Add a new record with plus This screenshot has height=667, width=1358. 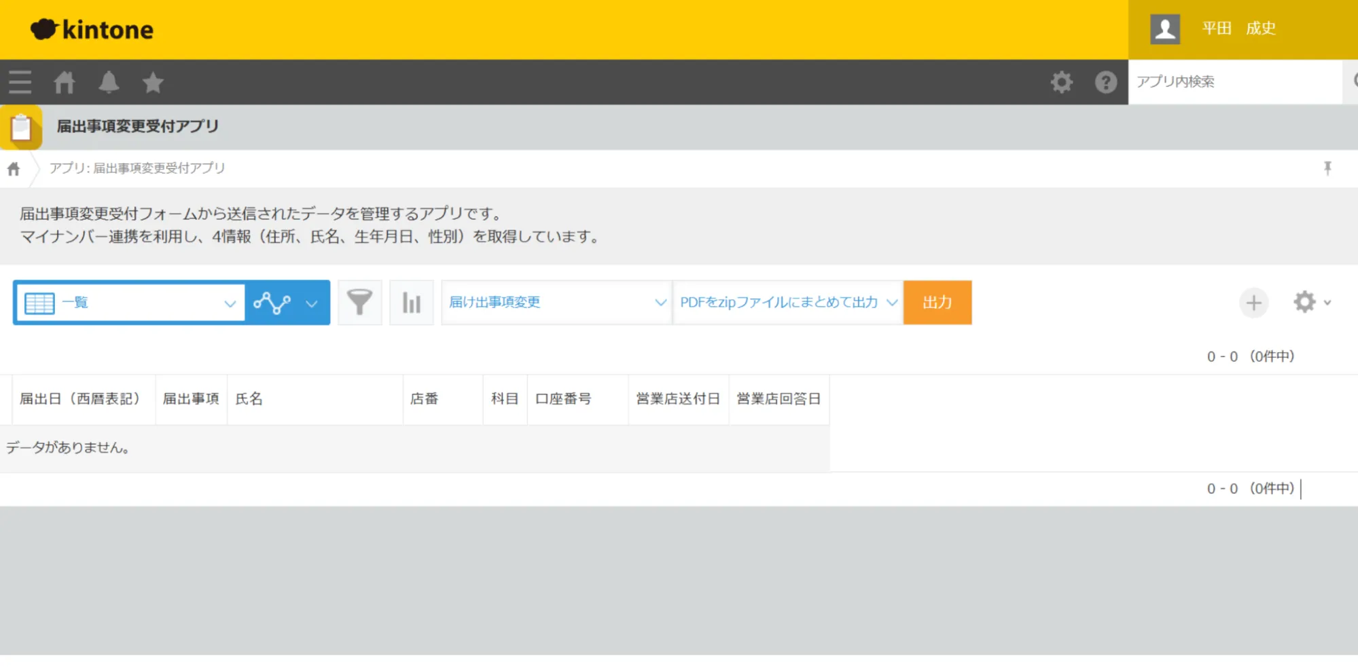pyautogui.click(x=1253, y=303)
